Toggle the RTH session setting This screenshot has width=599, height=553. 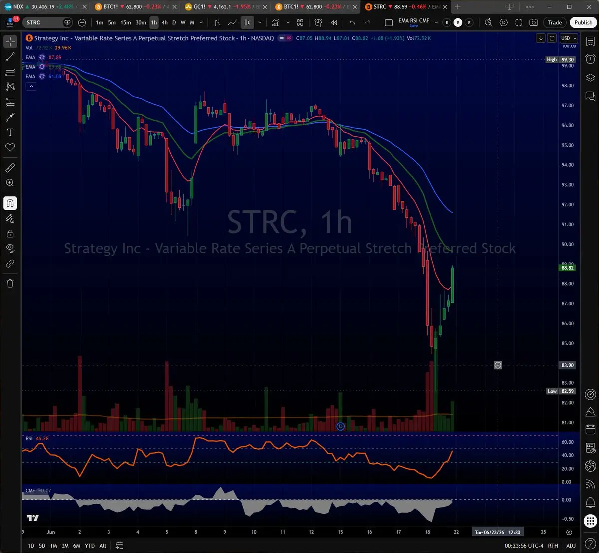coord(553,546)
